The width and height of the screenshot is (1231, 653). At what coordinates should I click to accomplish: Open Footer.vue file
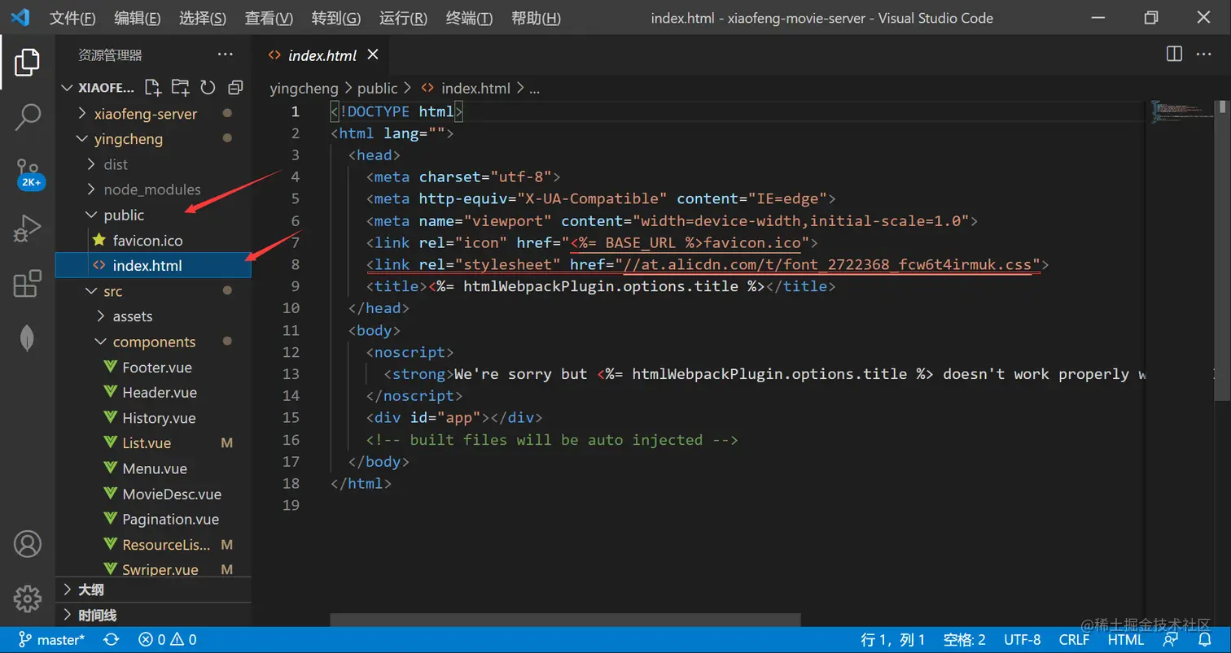click(157, 367)
